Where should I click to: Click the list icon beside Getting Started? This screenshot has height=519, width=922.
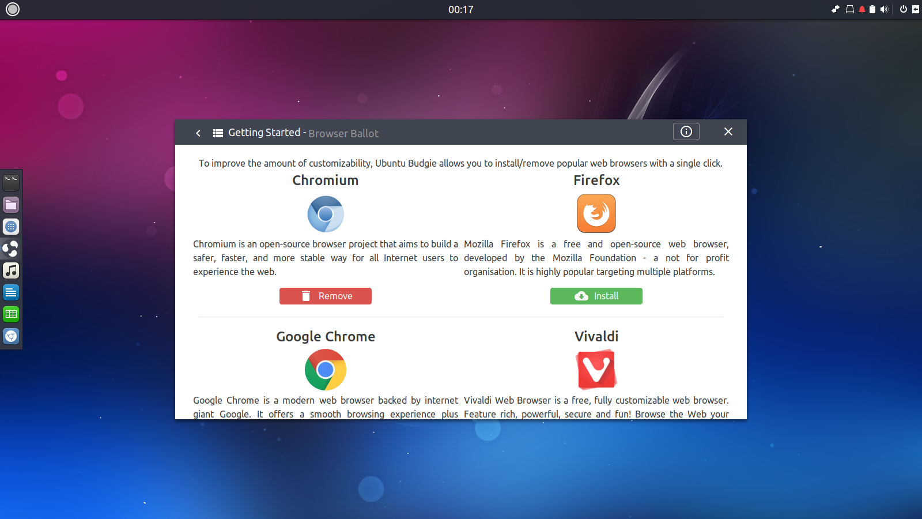[x=218, y=133]
